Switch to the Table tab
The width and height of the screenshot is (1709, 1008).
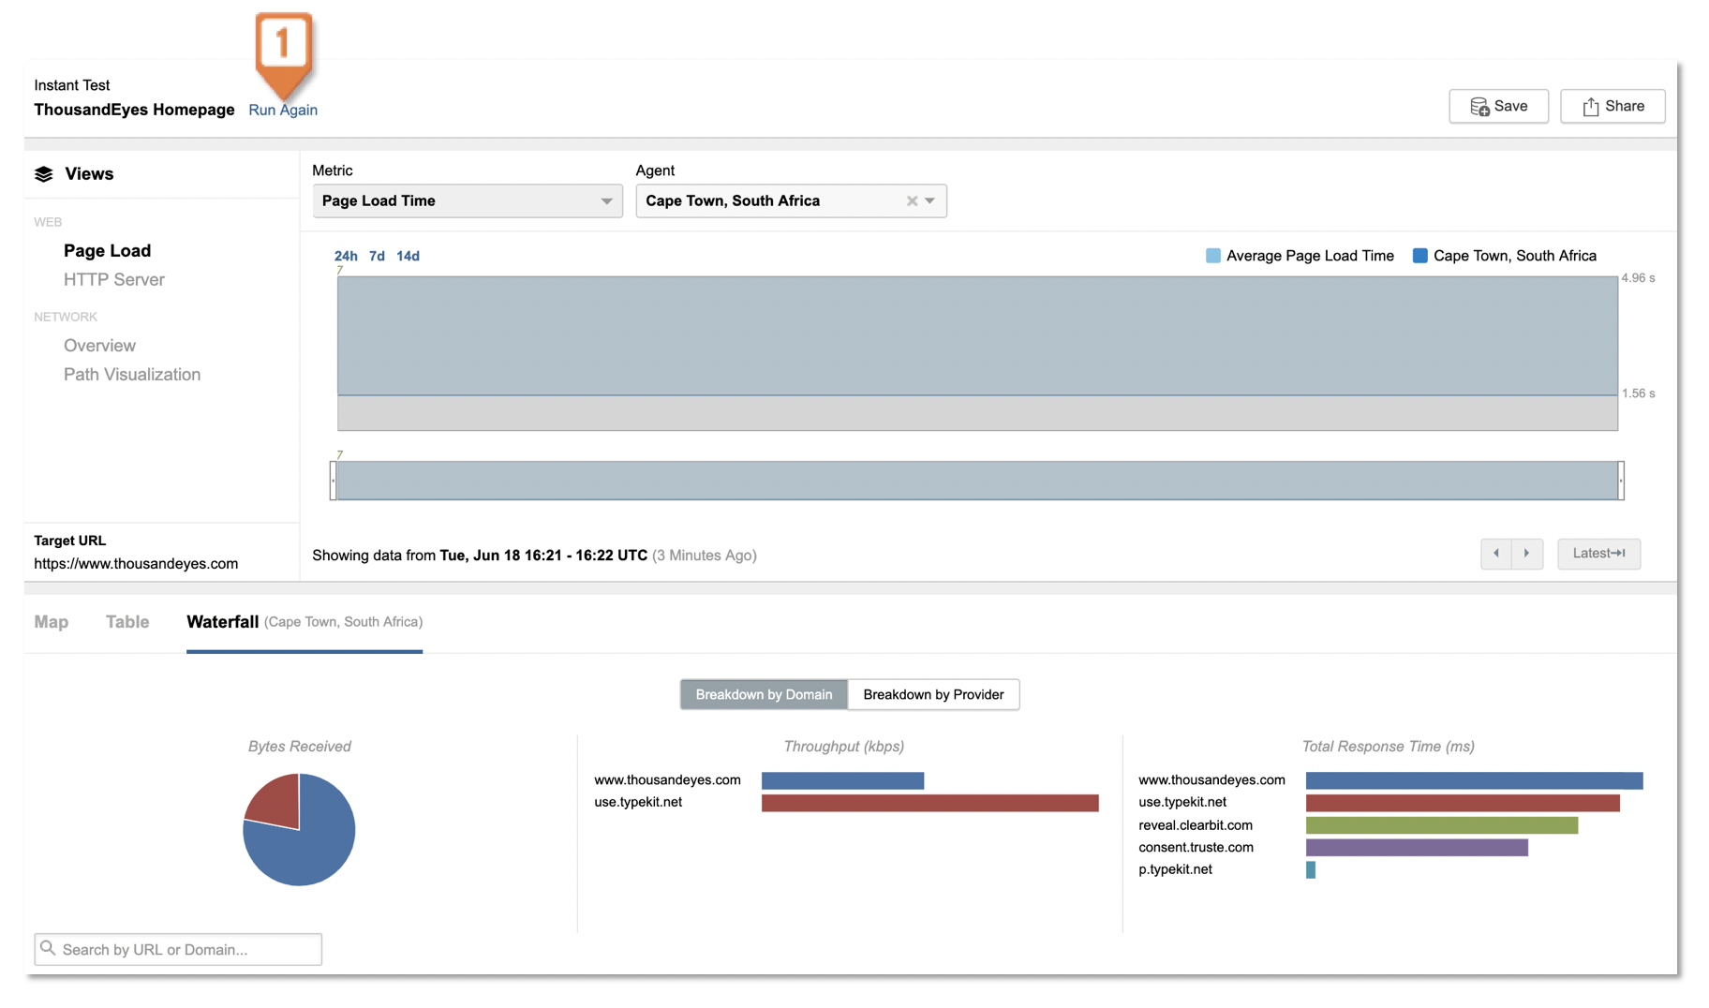click(127, 622)
